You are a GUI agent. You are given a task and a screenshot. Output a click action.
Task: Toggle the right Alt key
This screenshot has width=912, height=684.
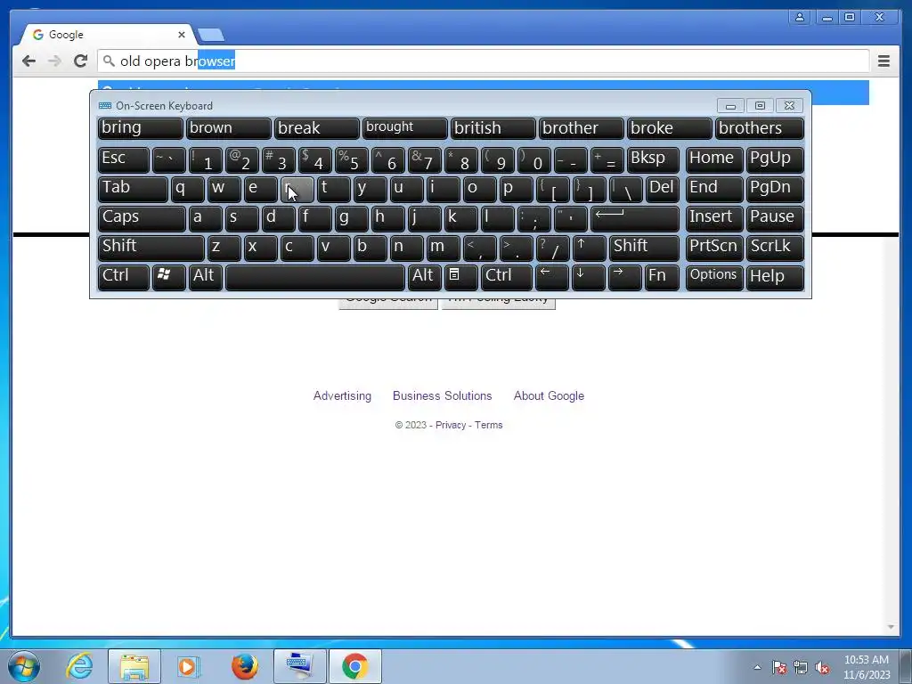coord(425,278)
